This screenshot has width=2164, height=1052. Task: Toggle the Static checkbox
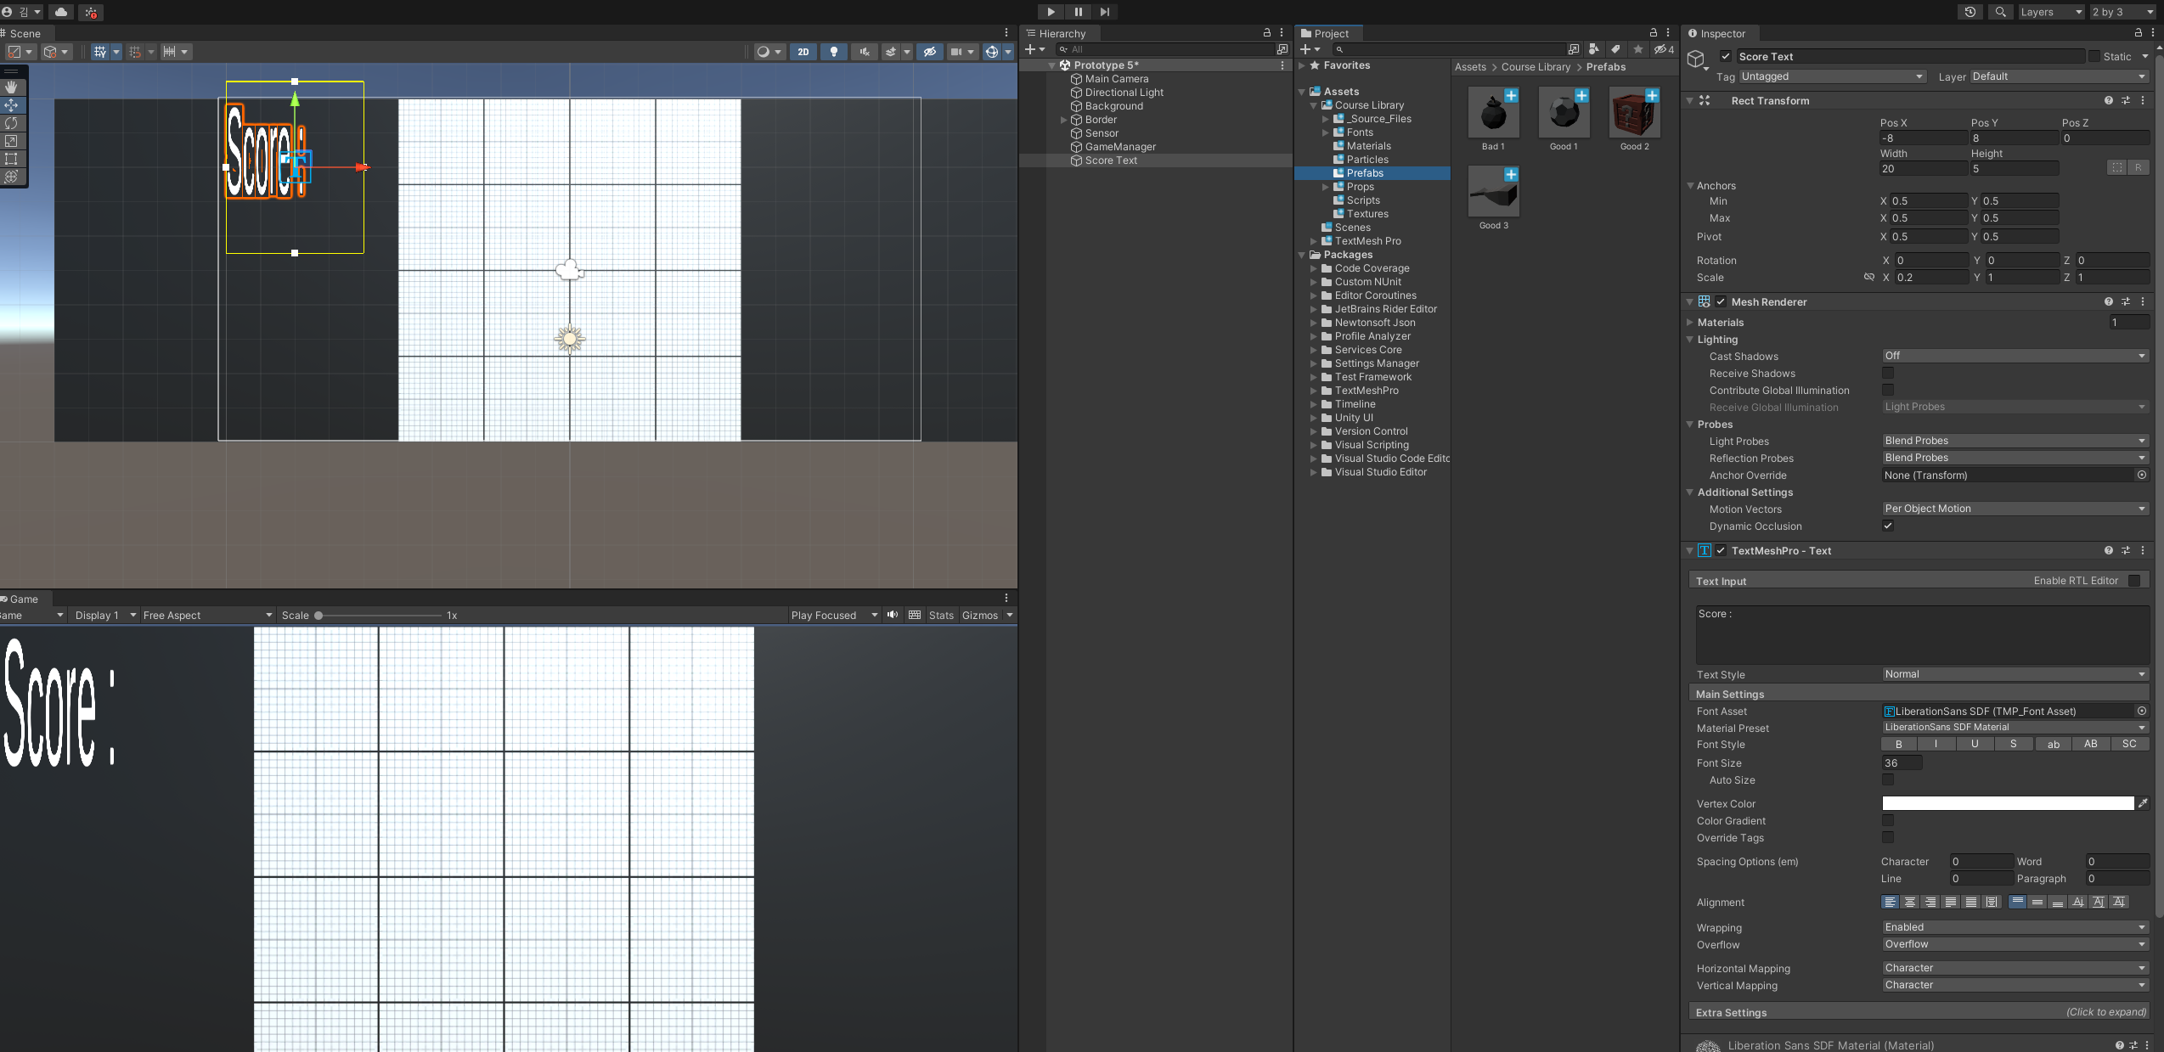tap(2094, 57)
